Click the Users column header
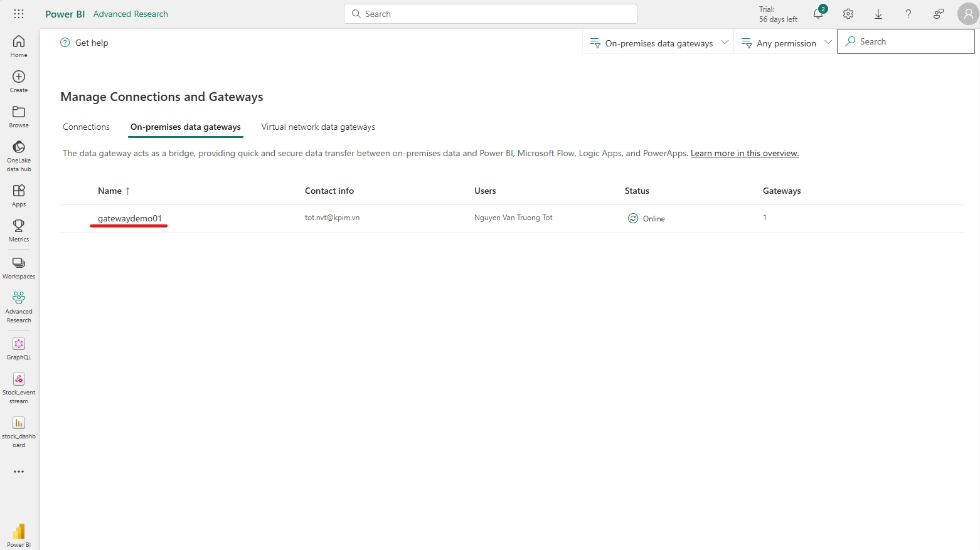The width and height of the screenshot is (980, 550). pyautogui.click(x=485, y=191)
